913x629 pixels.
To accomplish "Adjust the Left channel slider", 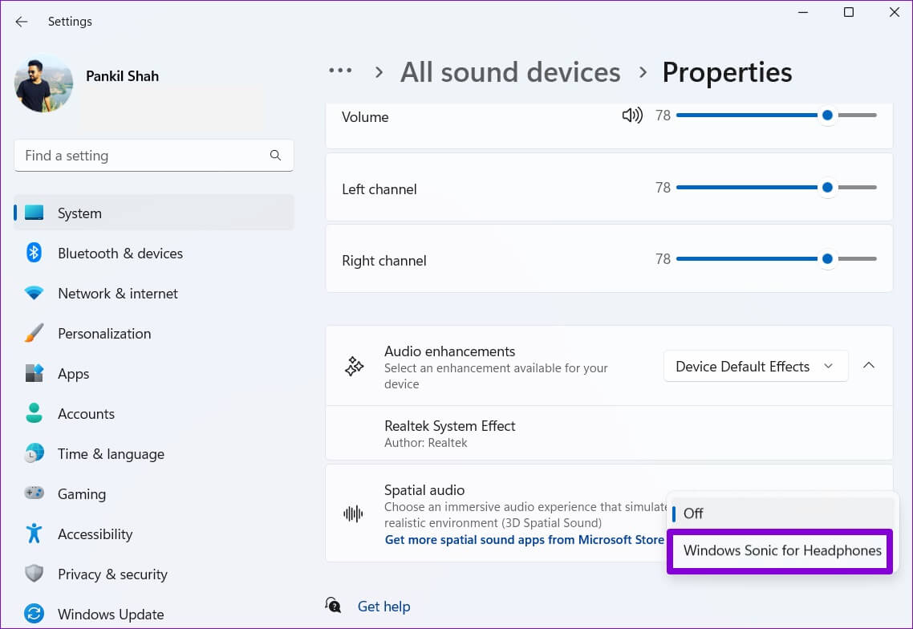I will 776,188.
